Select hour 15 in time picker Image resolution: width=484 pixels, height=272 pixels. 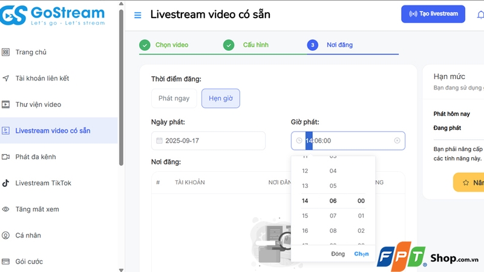[305, 216]
